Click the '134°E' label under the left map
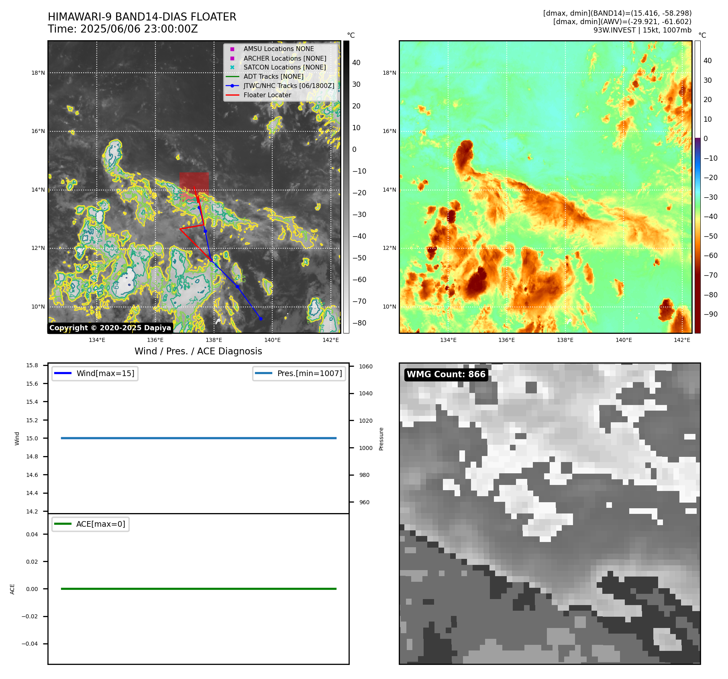Image resolution: width=728 pixels, height=679 pixels. (97, 340)
